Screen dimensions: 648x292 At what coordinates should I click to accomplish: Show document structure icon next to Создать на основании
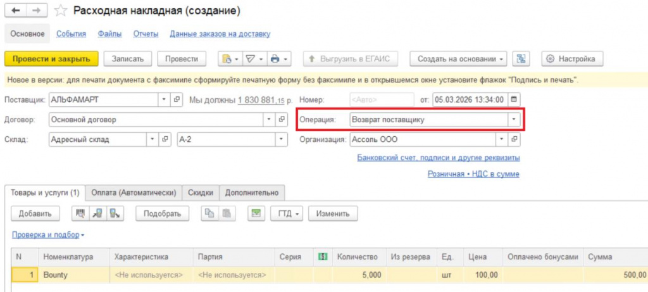coord(521,59)
